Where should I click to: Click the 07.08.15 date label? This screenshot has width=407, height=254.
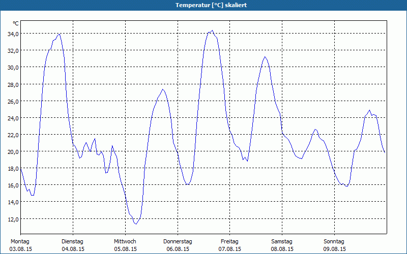pos(230,249)
